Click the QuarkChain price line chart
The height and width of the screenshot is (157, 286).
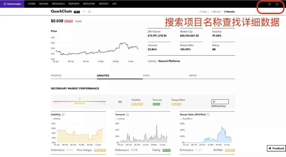[x=97, y=49]
